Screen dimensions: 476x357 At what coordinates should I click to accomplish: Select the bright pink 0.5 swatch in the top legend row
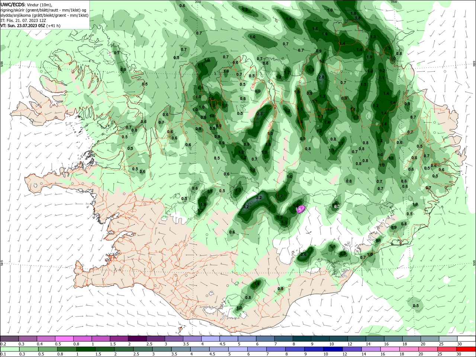pyautogui.click(x=64, y=339)
